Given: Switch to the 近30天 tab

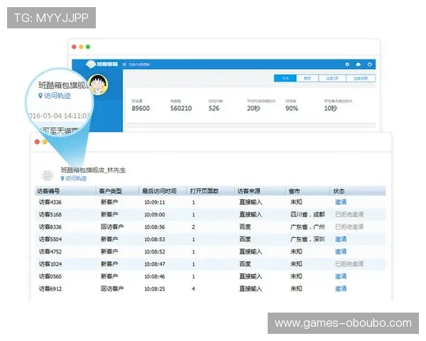Looking at the screenshot, I should pyautogui.click(x=361, y=78).
